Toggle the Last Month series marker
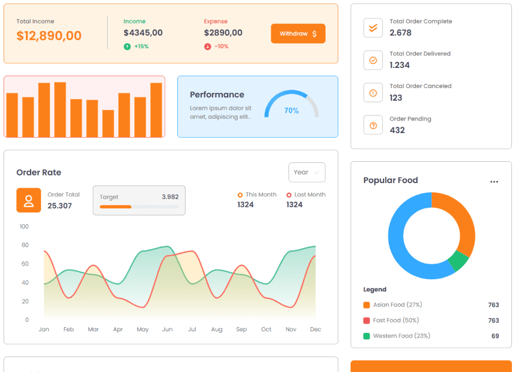This screenshot has height=372, width=516. (289, 195)
